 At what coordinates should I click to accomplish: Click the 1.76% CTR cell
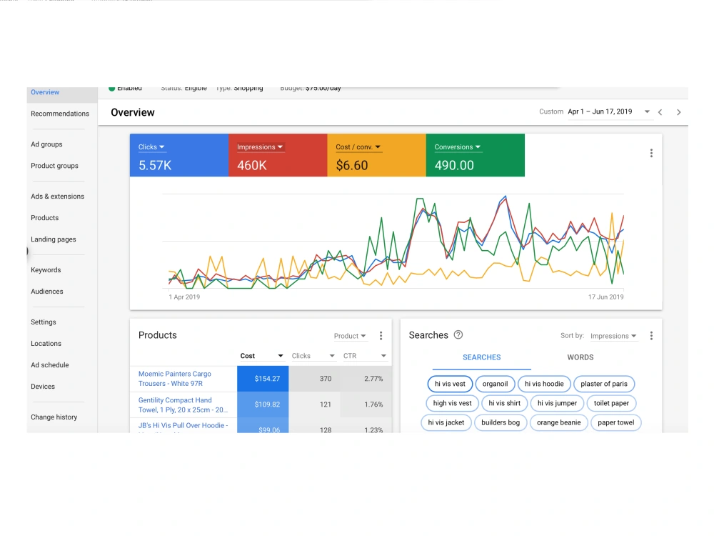[x=366, y=405]
